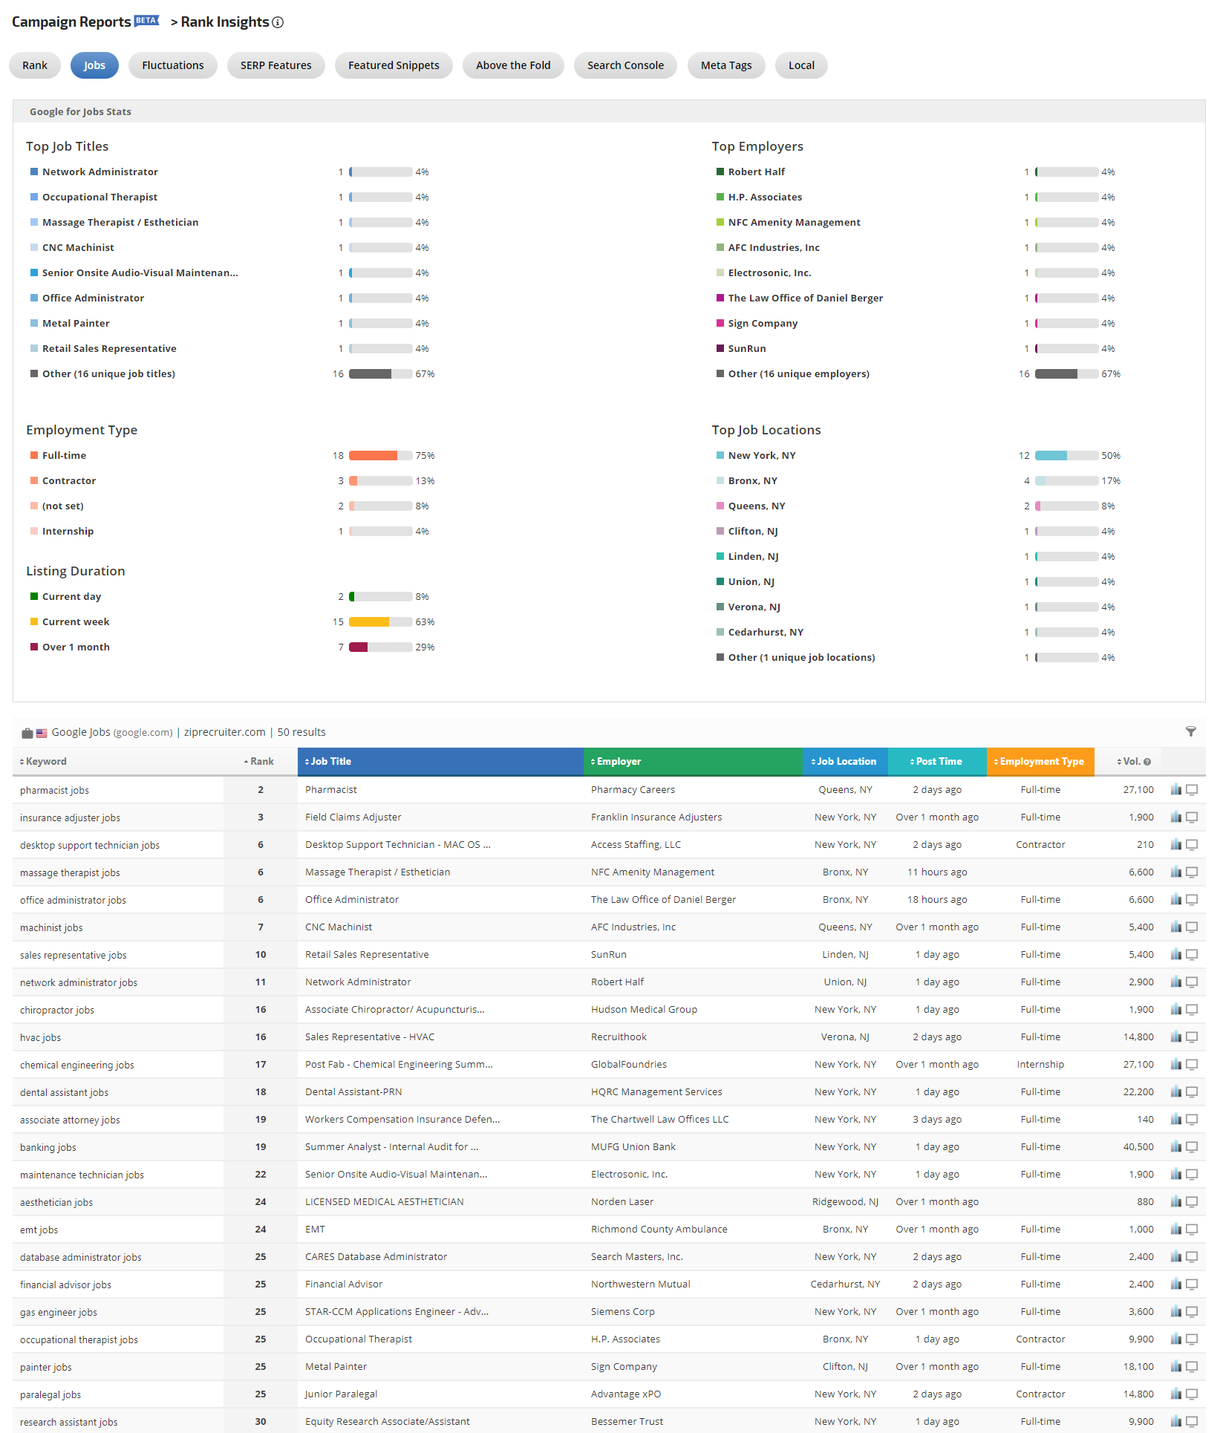1220x1433 pixels.
Task: Go to the Meta Tags tab
Action: tap(726, 65)
